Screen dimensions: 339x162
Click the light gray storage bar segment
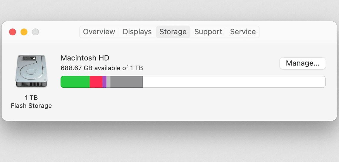[108, 82]
